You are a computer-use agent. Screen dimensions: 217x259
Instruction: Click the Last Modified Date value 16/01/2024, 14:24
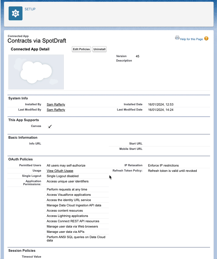[161, 110]
